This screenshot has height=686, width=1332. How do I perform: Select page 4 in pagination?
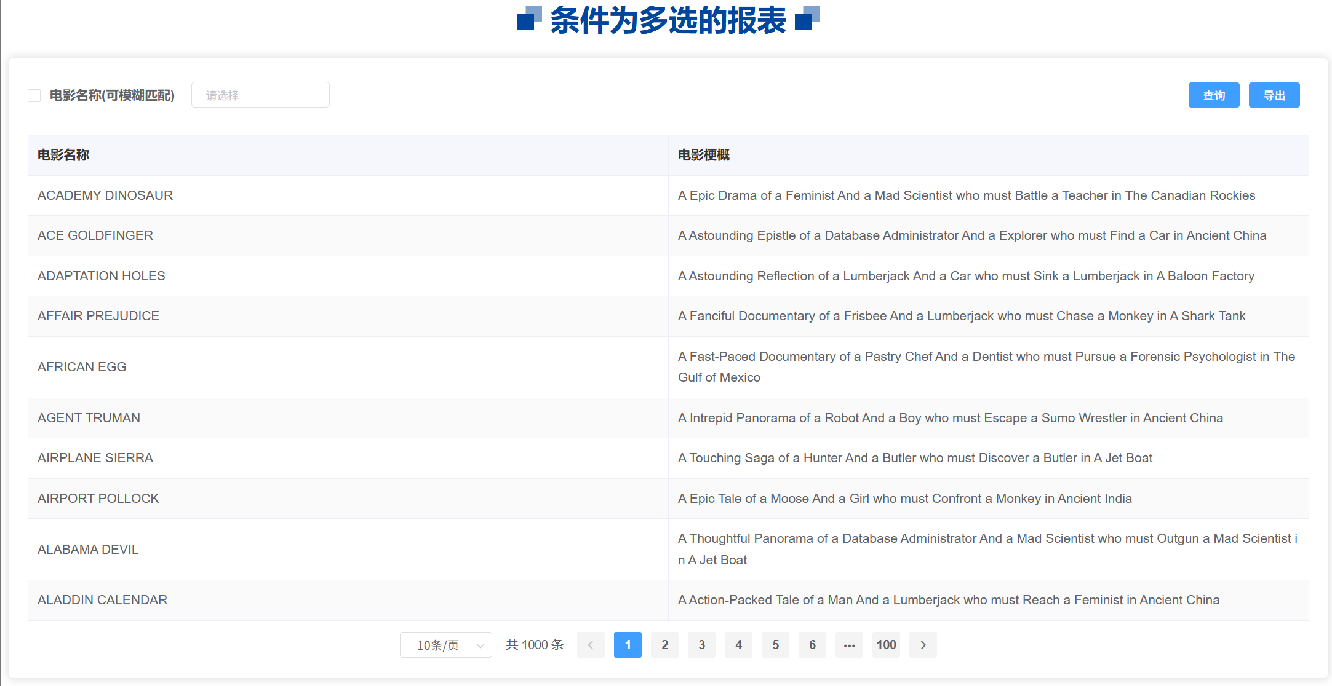pyautogui.click(x=738, y=645)
